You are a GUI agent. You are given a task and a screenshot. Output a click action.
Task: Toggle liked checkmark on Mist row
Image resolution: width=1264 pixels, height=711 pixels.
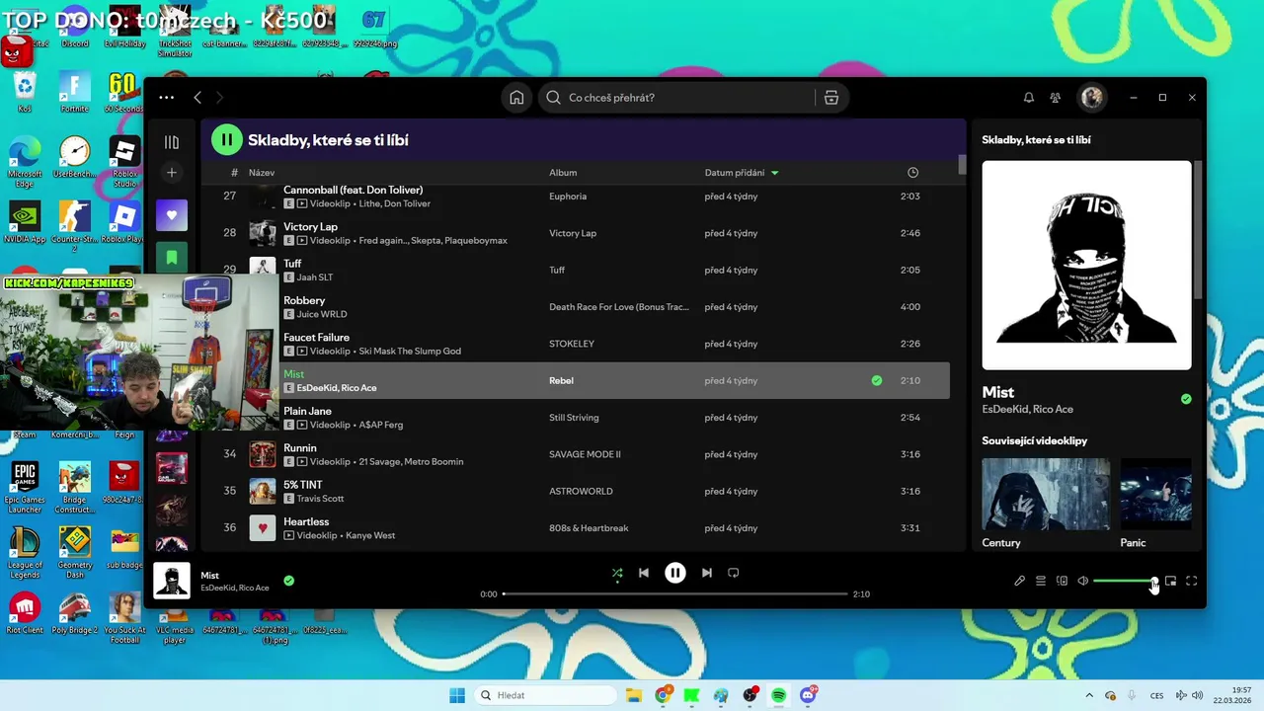(876, 380)
